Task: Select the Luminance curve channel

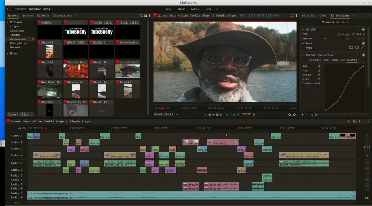Action: 309,83
